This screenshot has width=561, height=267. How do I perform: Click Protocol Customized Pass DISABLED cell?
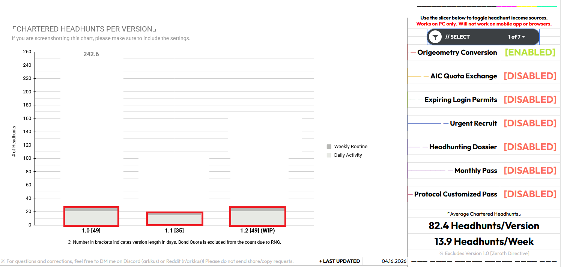(530, 194)
